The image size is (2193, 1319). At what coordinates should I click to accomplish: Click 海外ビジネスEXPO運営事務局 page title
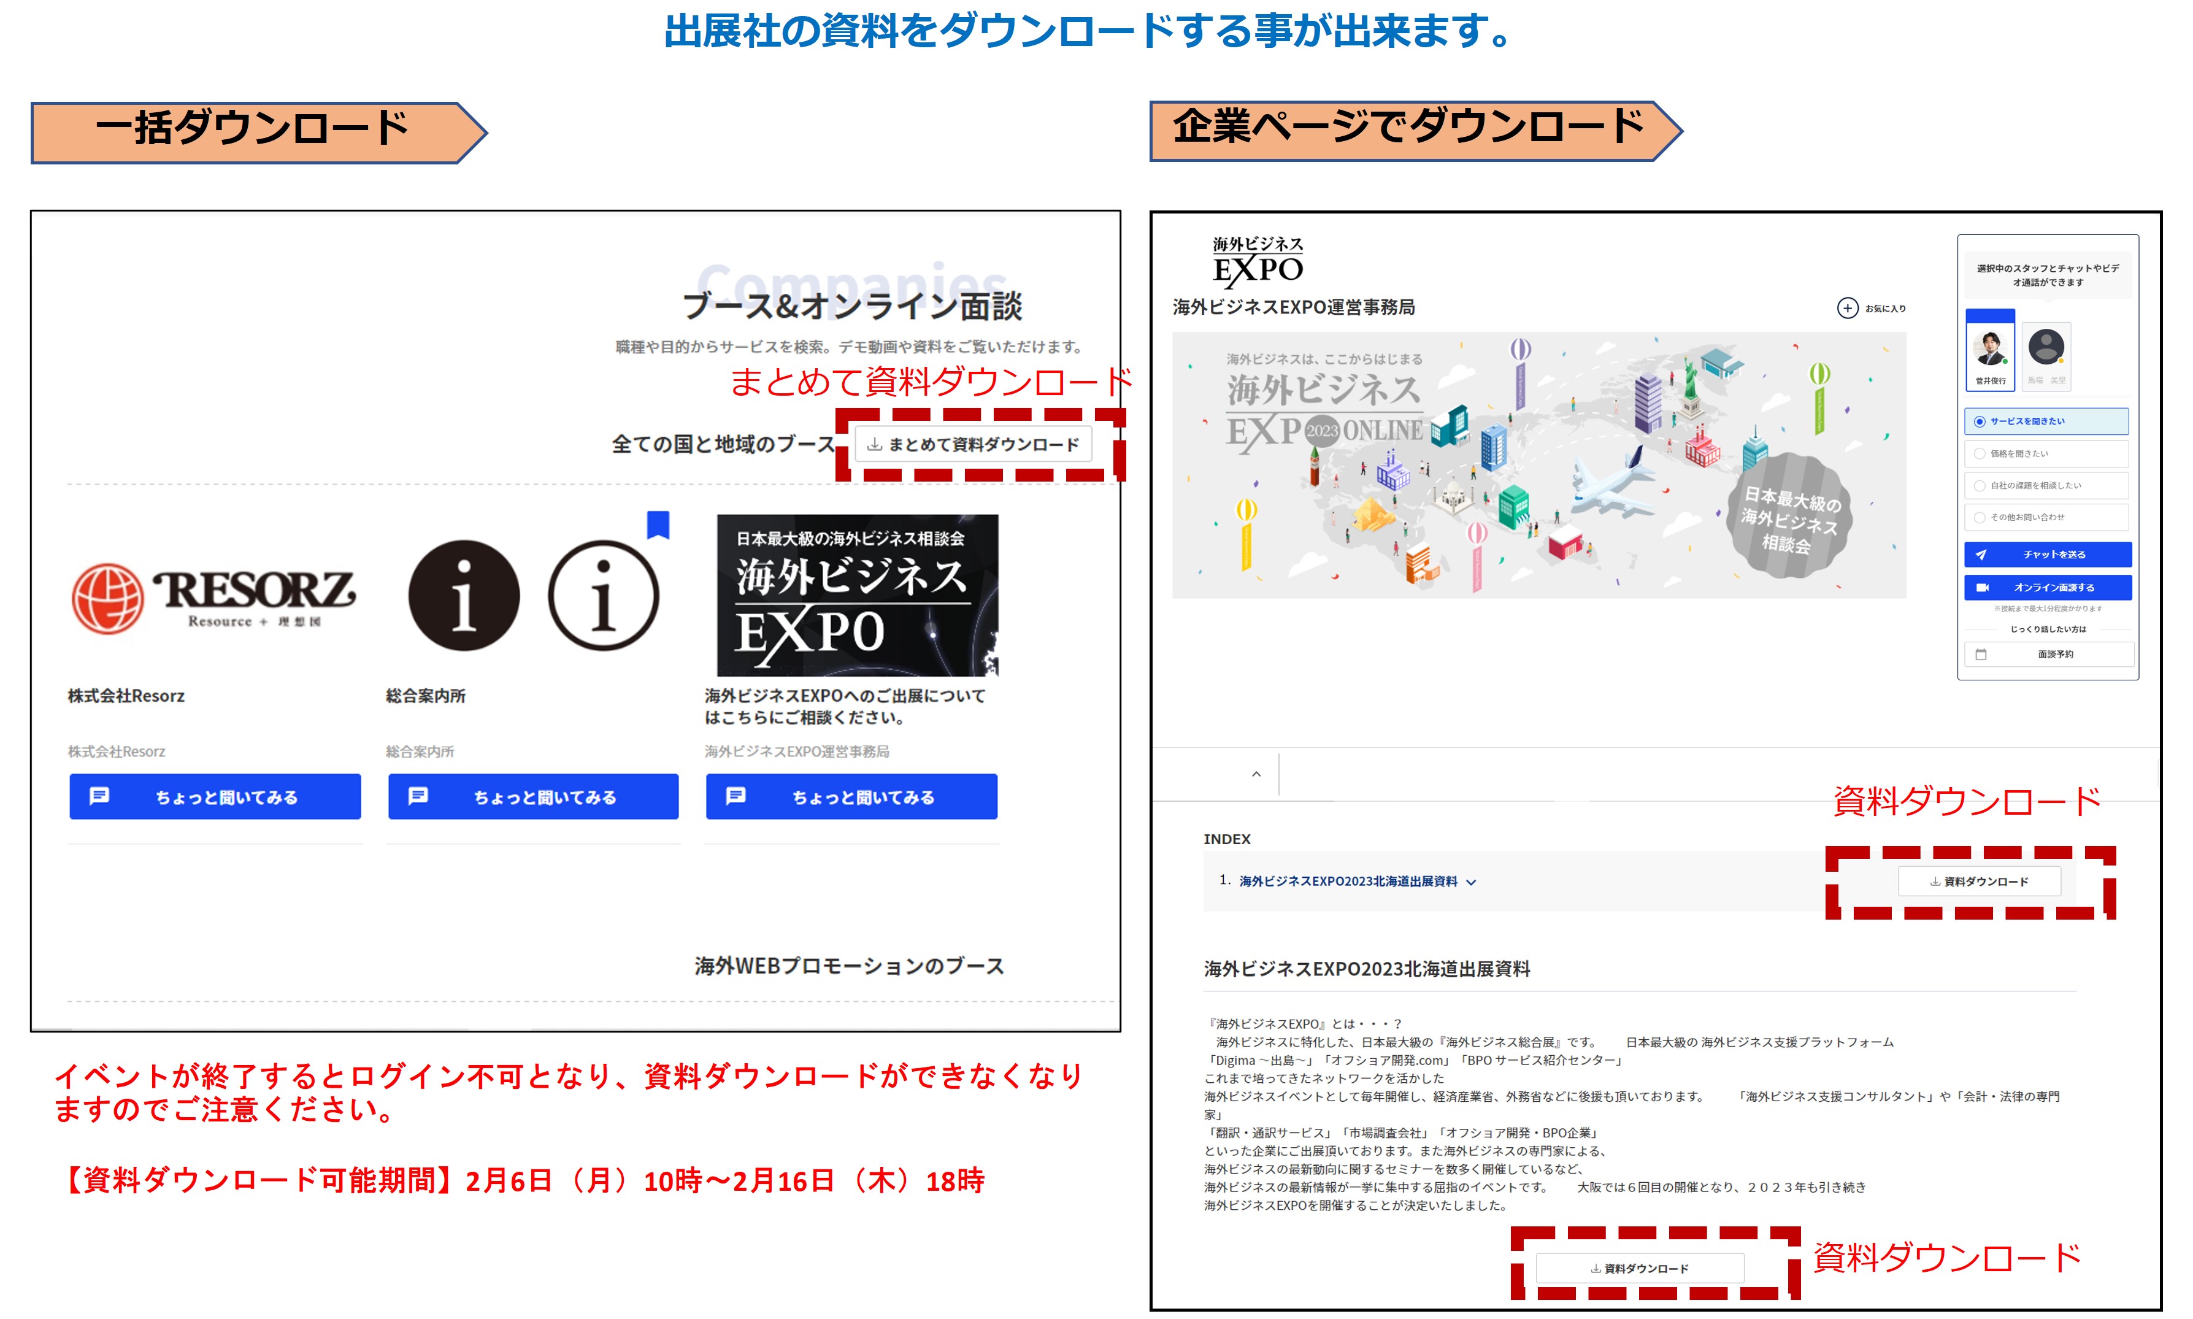(1294, 307)
